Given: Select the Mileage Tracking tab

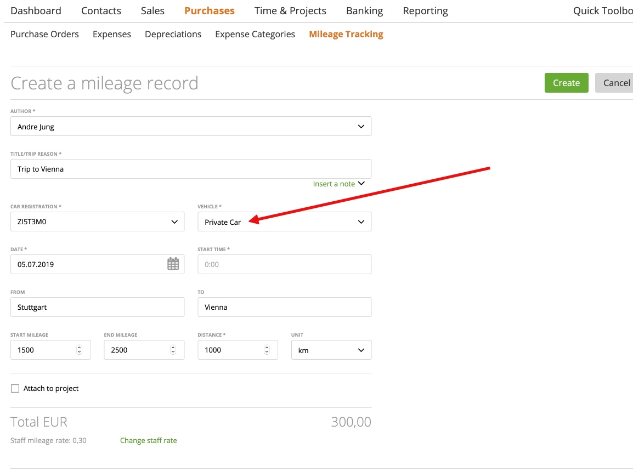Looking at the screenshot, I should click(x=346, y=35).
